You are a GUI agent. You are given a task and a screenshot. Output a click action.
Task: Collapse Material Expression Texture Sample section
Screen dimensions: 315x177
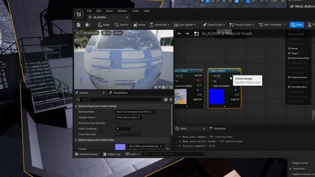coord(76,106)
